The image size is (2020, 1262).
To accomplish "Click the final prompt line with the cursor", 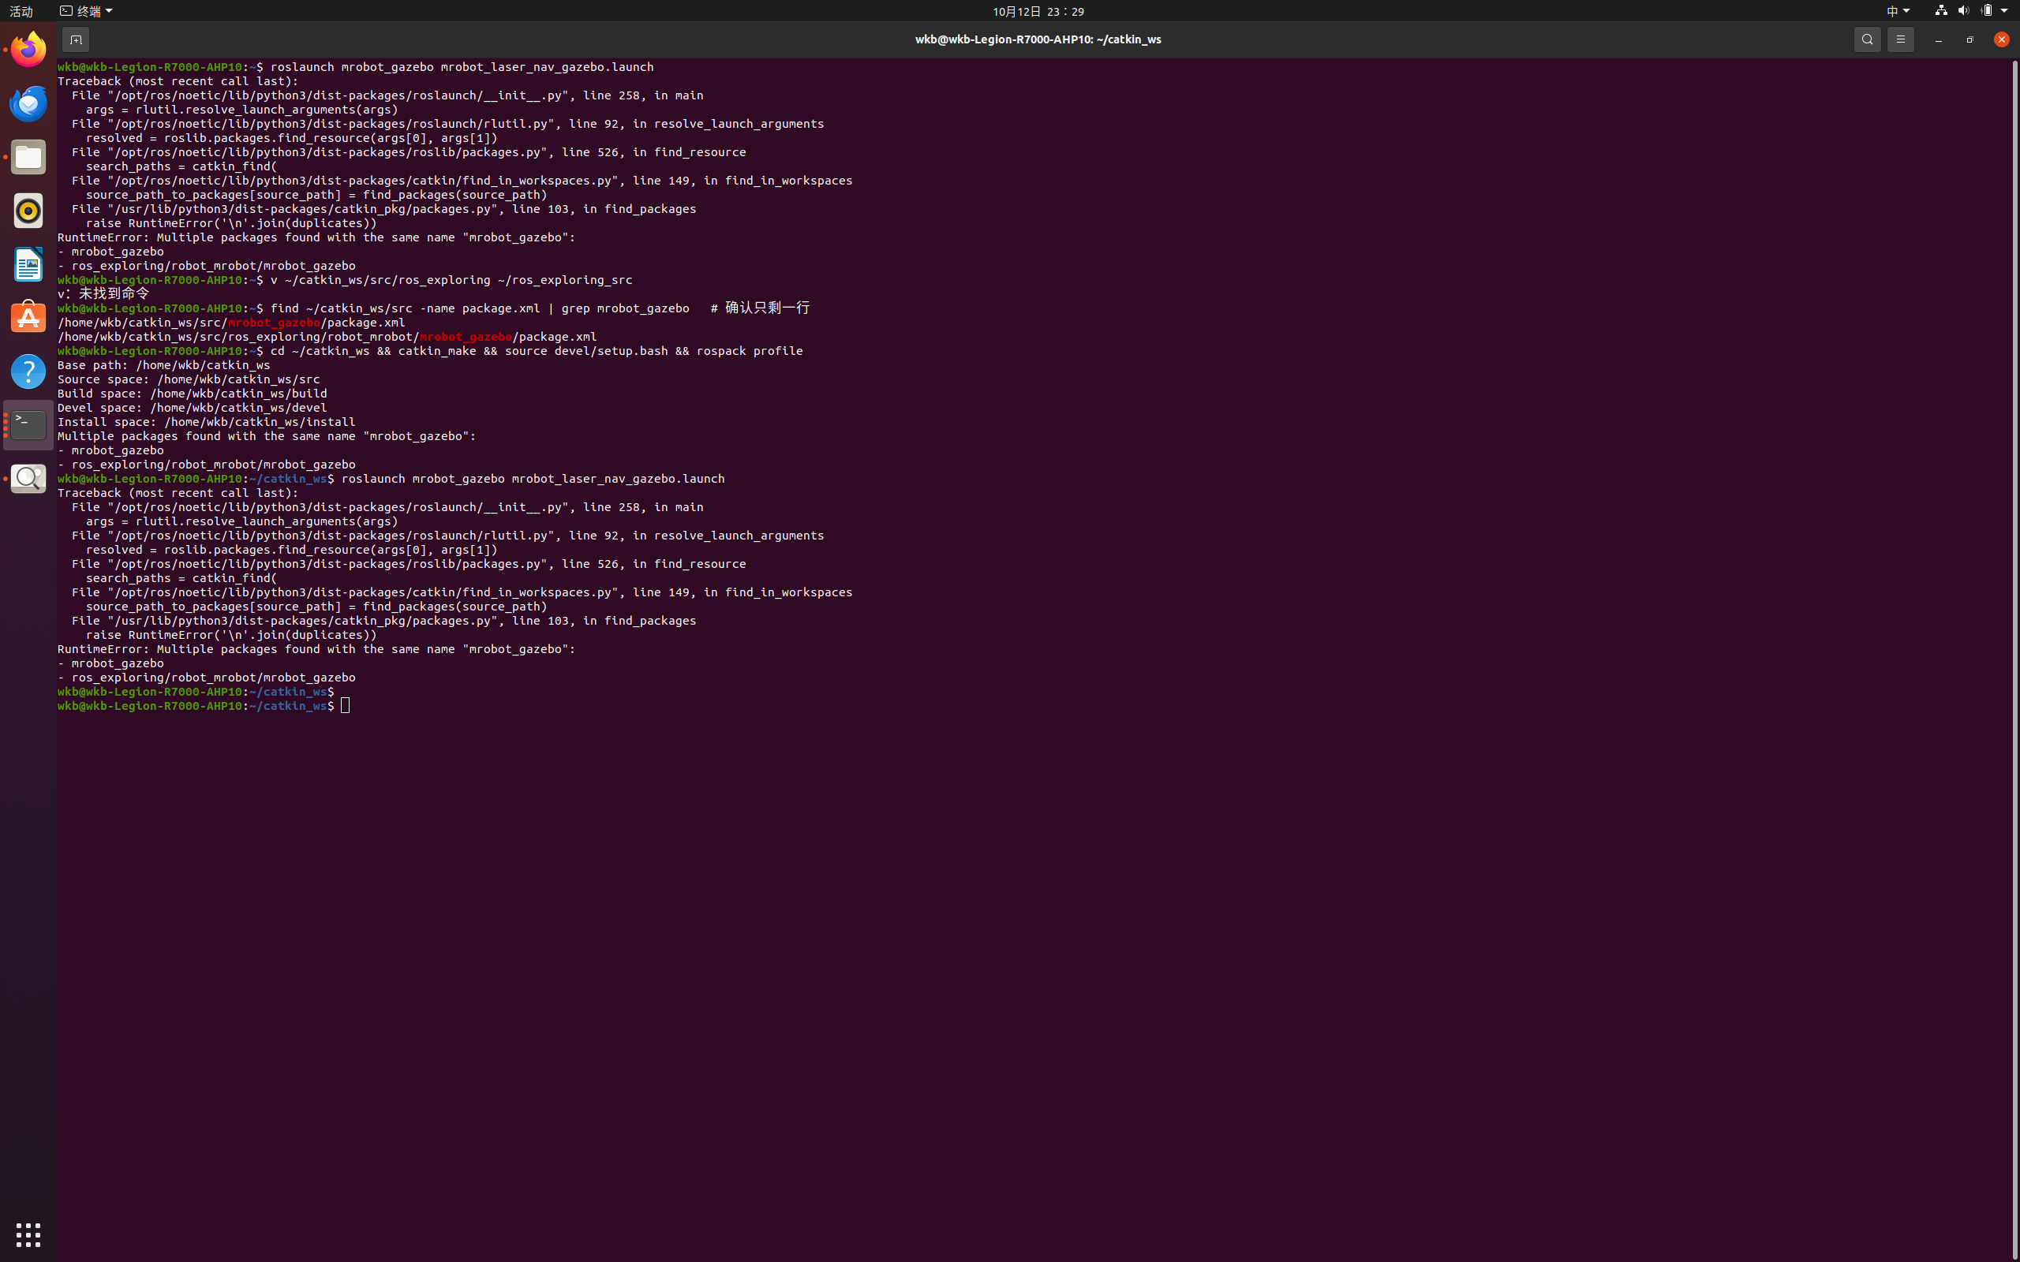I will pyautogui.click(x=204, y=706).
